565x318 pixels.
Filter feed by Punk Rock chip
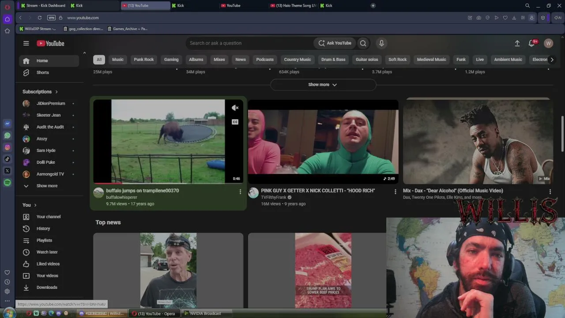pyautogui.click(x=144, y=60)
